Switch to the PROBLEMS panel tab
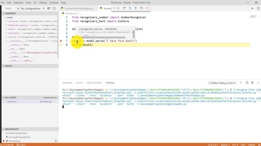The image size is (261, 146). pos(67,83)
